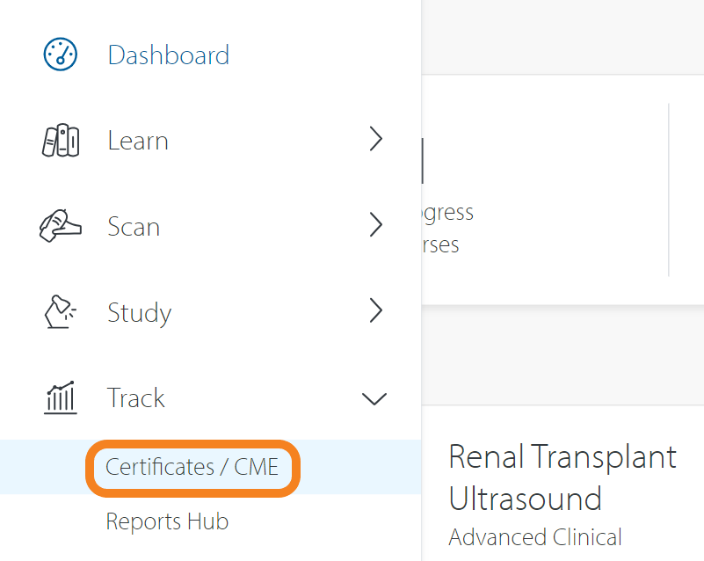Select the Learn menu item
This screenshot has height=561, width=704.
(x=138, y=140)
